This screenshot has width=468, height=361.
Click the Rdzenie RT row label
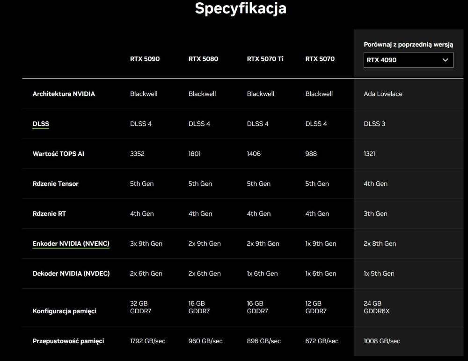click(x=49, y=214)
